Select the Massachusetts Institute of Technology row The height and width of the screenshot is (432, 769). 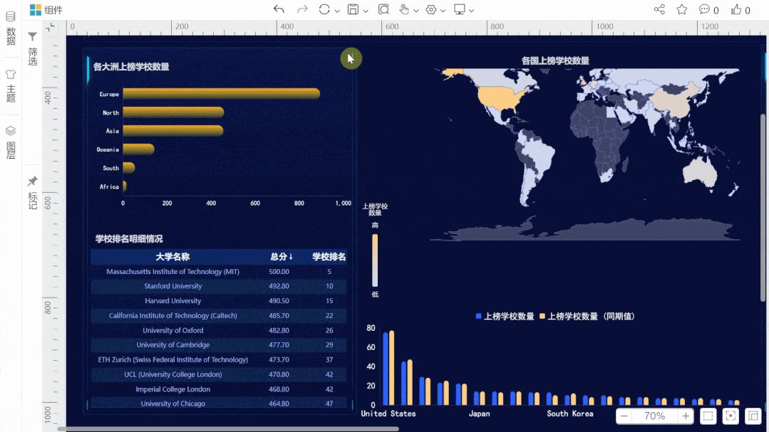pyautogui.click(x=219, y=271)
